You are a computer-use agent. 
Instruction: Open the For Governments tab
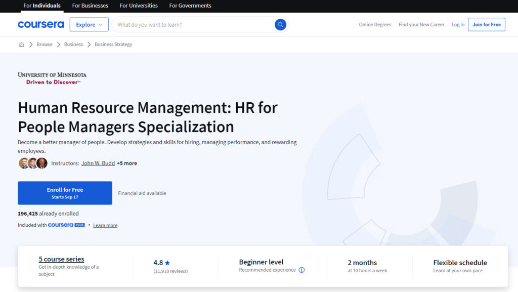[190, 6]
